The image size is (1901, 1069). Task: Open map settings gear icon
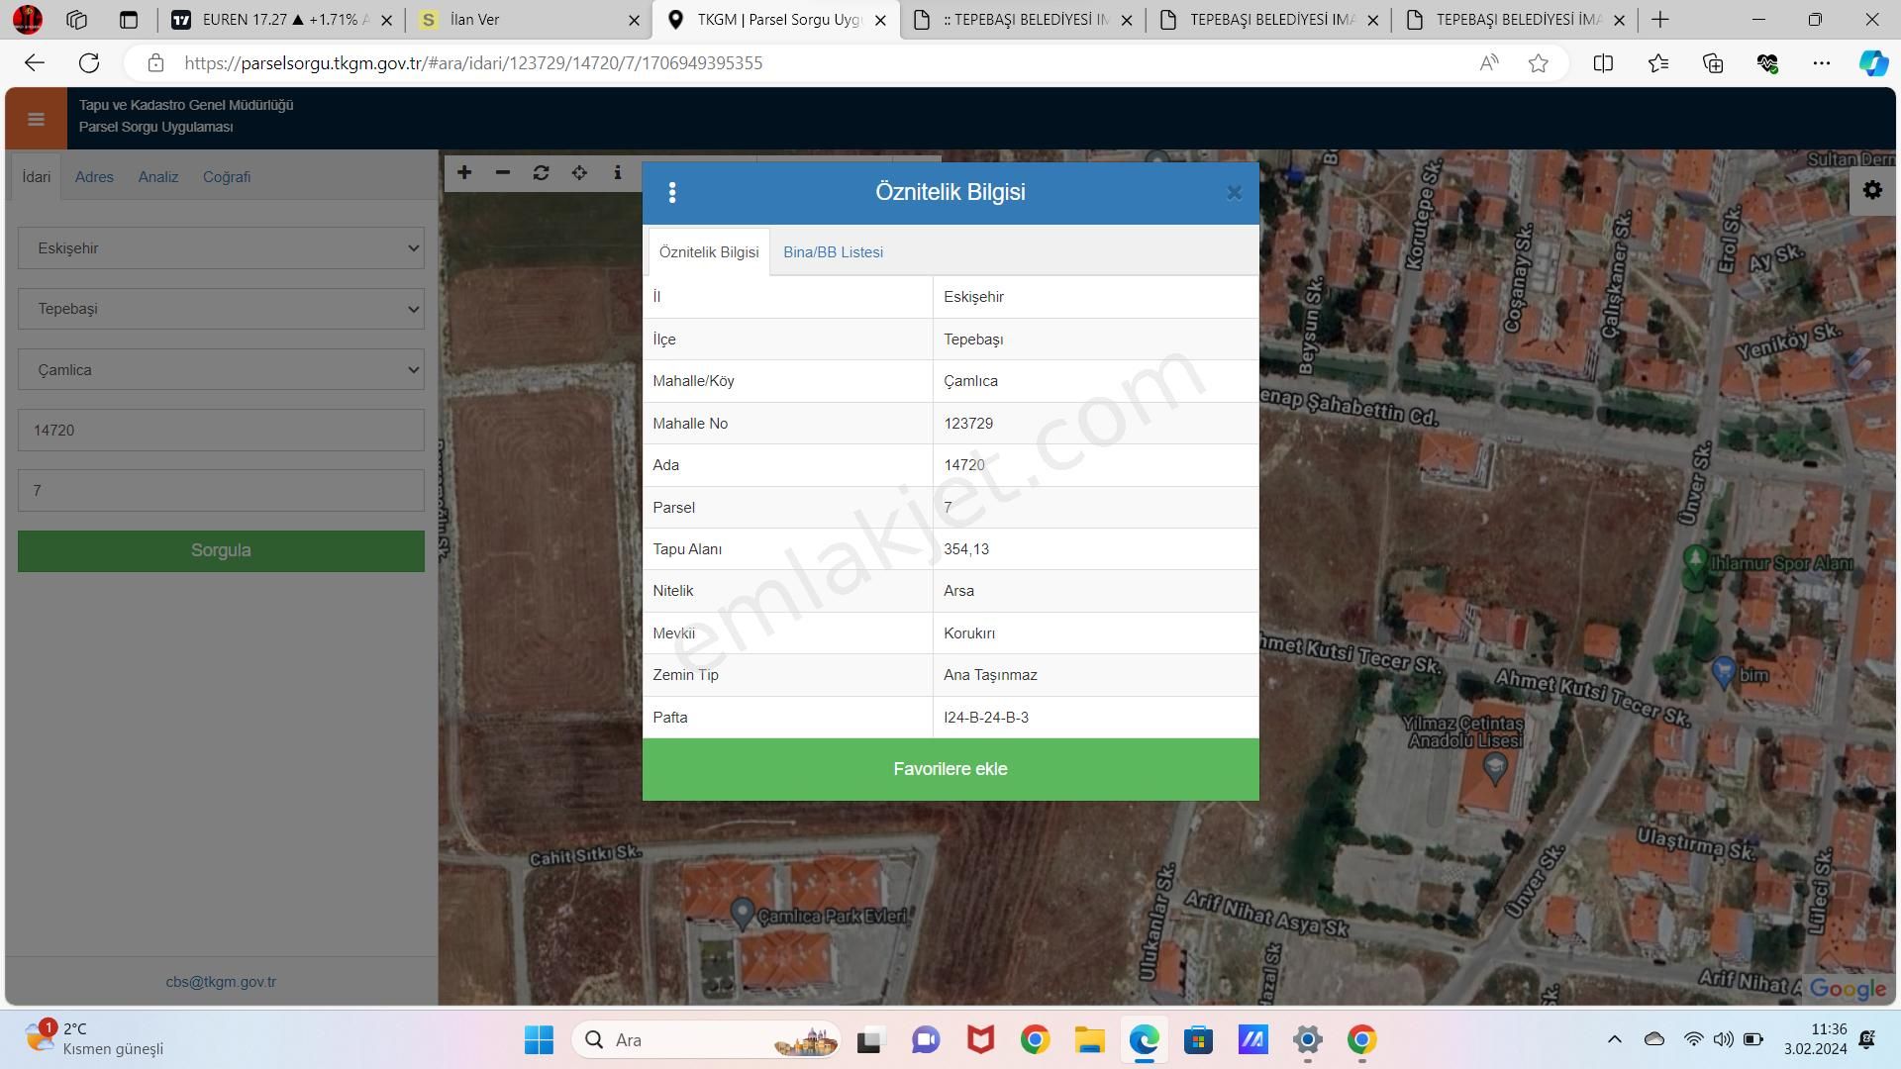click(1872, 190)
